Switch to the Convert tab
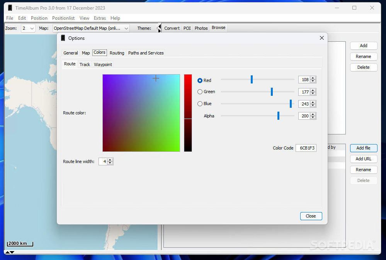 click(x=172, y=28)
